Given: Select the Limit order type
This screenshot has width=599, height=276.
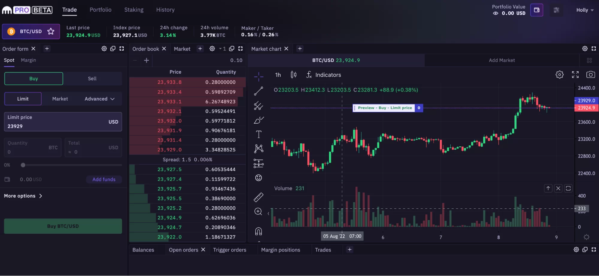Looking at the screenshot, I should point(23,99).
